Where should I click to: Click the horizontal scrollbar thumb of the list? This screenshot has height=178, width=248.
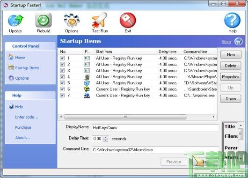pyautogui.click(x=125, y=117)
